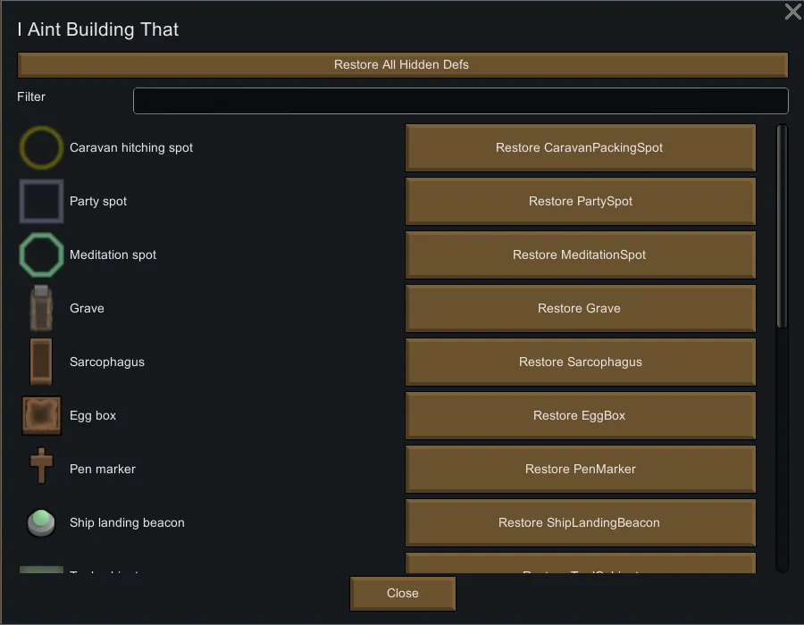Click the list's vertical scrollbar handle

coord(783,225)
